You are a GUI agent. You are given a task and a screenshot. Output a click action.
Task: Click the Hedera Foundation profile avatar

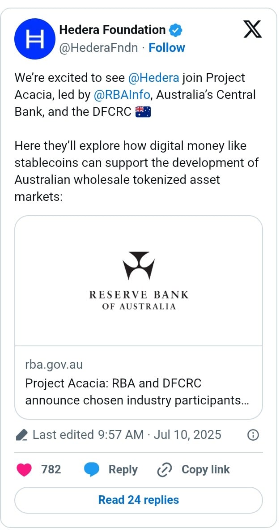point(35,38)
